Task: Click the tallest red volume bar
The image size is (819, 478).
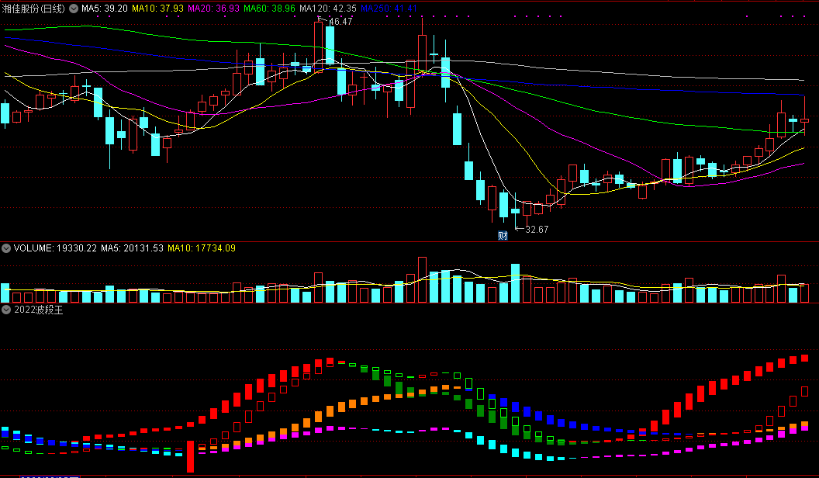Action: (x=422, y=280)
